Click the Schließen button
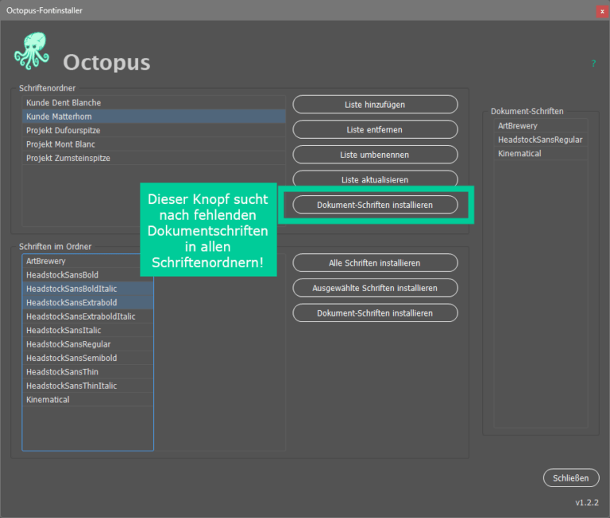Viewport: 610px width, 518px height. click(571, 478)
